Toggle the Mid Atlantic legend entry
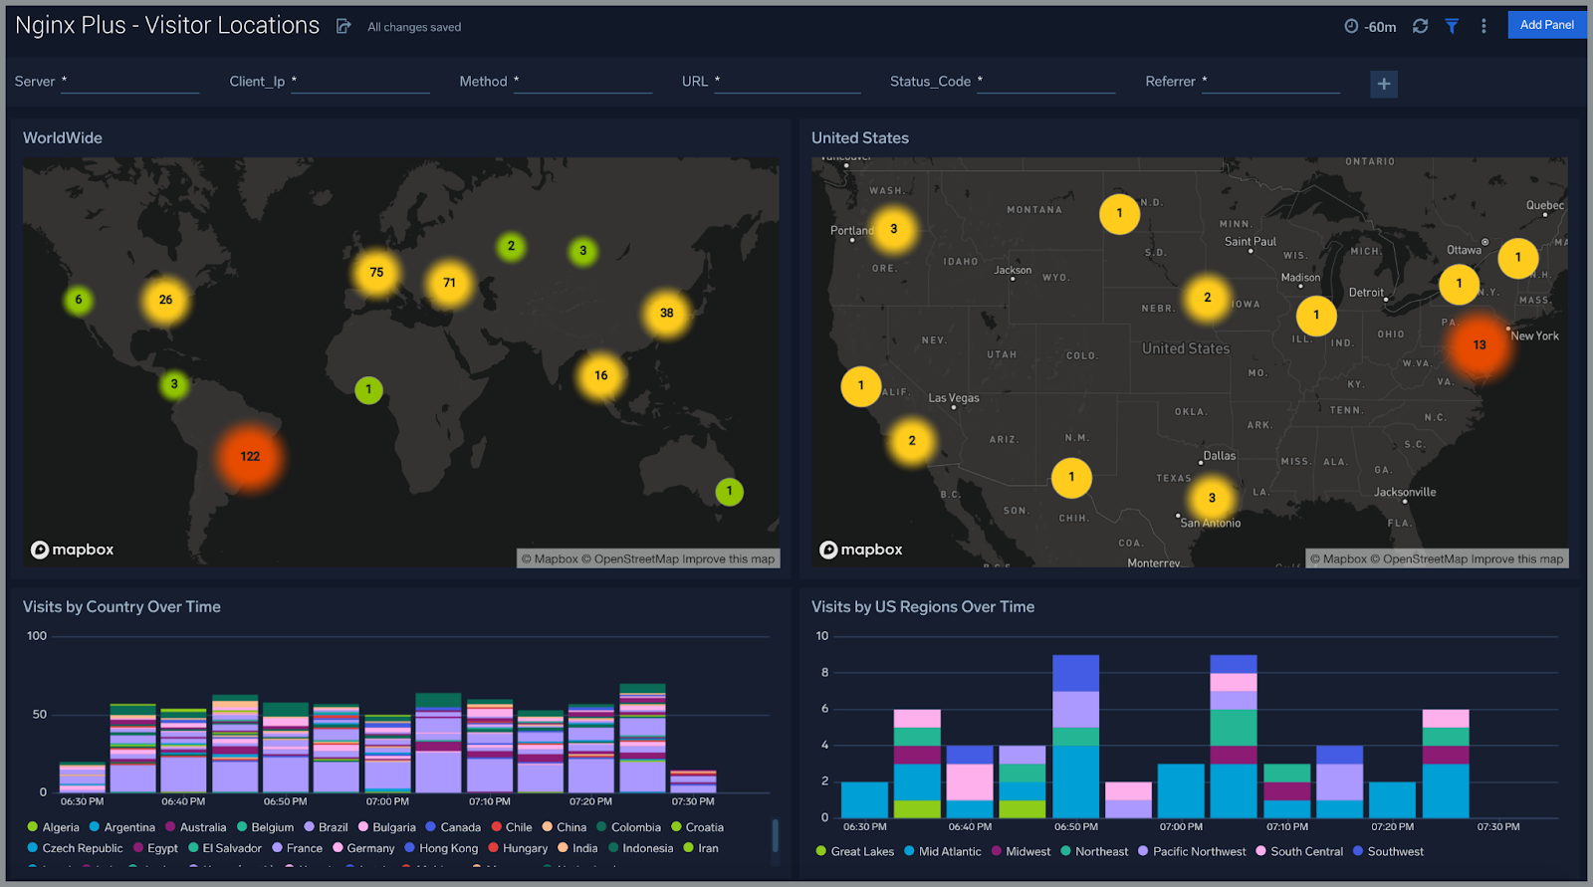Screen dimensions: 1593x887 pos(949,852)
